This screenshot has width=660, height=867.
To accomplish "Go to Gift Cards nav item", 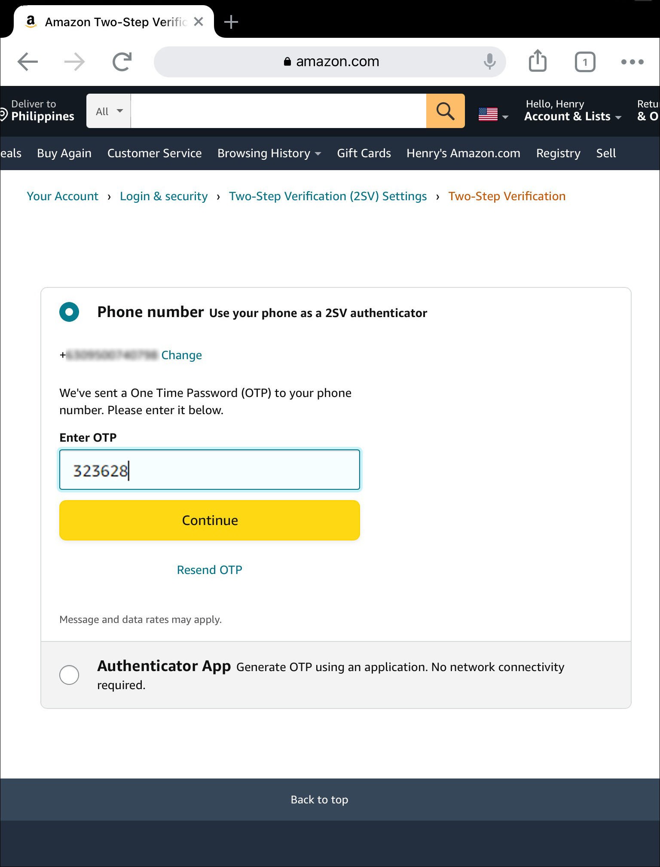I will tap(364, 153).
